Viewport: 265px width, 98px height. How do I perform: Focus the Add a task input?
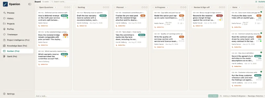coord(121,96)
